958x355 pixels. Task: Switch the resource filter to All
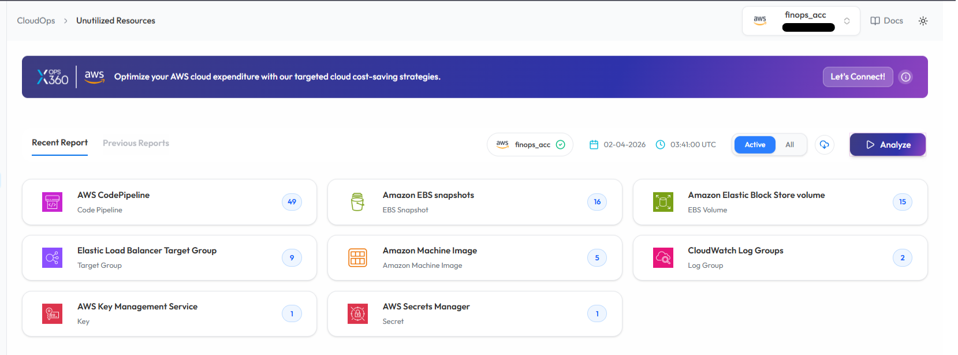789,145
